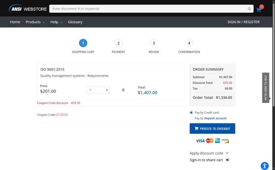Expand Apply discount code section

(x=209, y=153)
